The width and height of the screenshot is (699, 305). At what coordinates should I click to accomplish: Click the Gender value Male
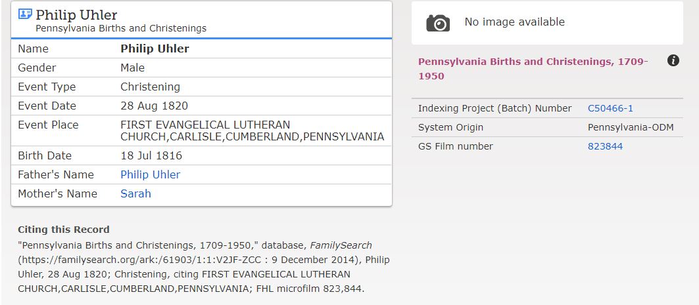pos(132,68)
